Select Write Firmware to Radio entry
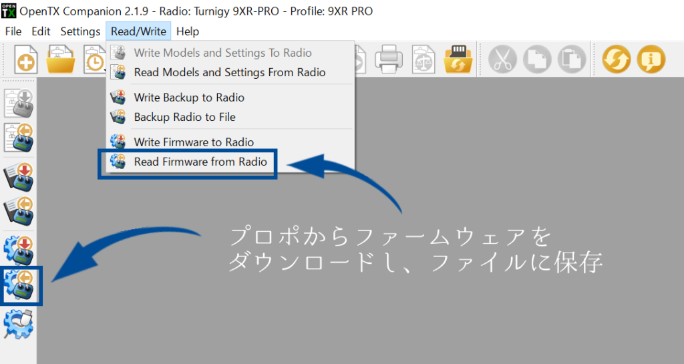The image size is (684, 364). 230,142
